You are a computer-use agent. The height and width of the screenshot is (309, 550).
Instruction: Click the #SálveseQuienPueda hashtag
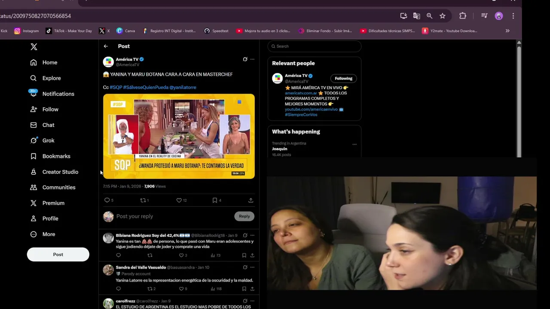point(146,87)
